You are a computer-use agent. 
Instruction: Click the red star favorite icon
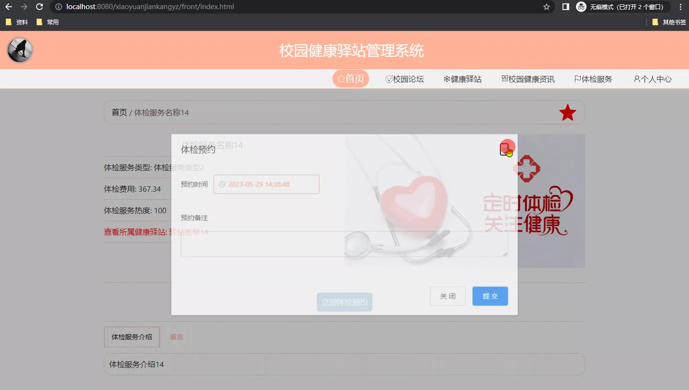(x=567, y=113)
